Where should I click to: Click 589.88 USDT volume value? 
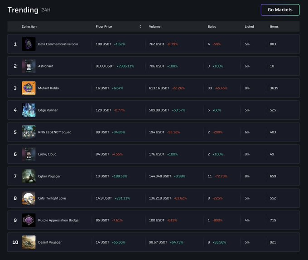pyautogui.click(x=159, y=110)
